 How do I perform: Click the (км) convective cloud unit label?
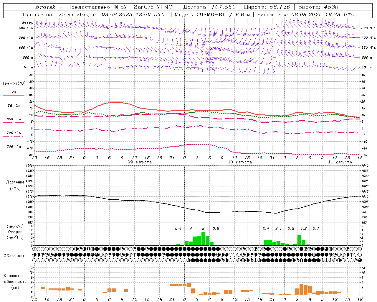[15, 287]
